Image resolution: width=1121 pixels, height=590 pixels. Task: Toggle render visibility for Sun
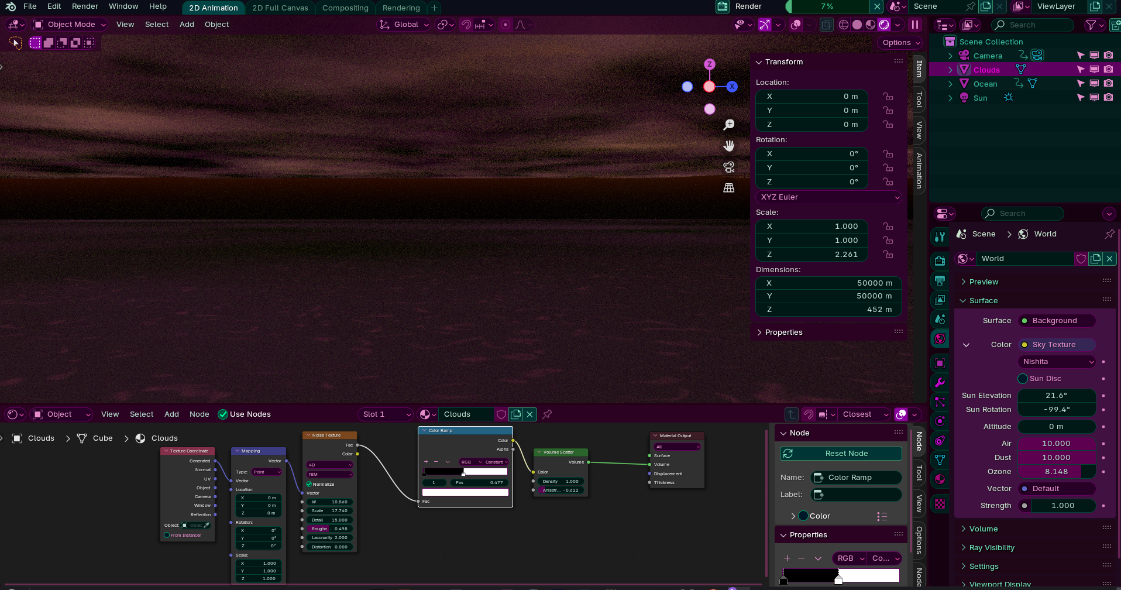pyautogui.click(x=1108, y=98)
